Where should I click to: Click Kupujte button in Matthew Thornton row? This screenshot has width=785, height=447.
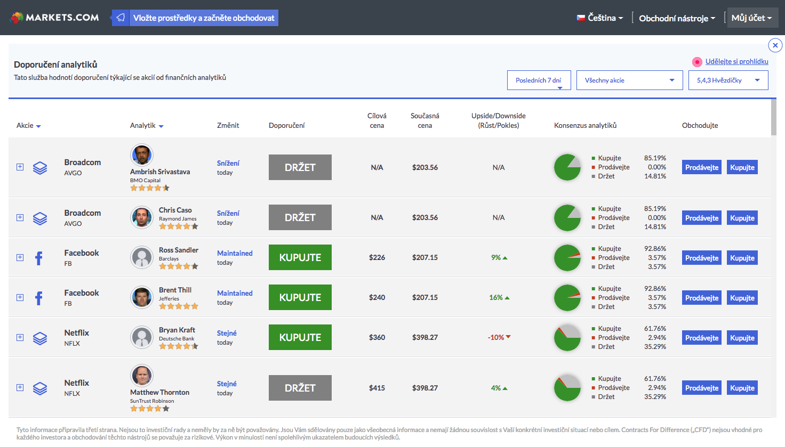coord(742,388)
